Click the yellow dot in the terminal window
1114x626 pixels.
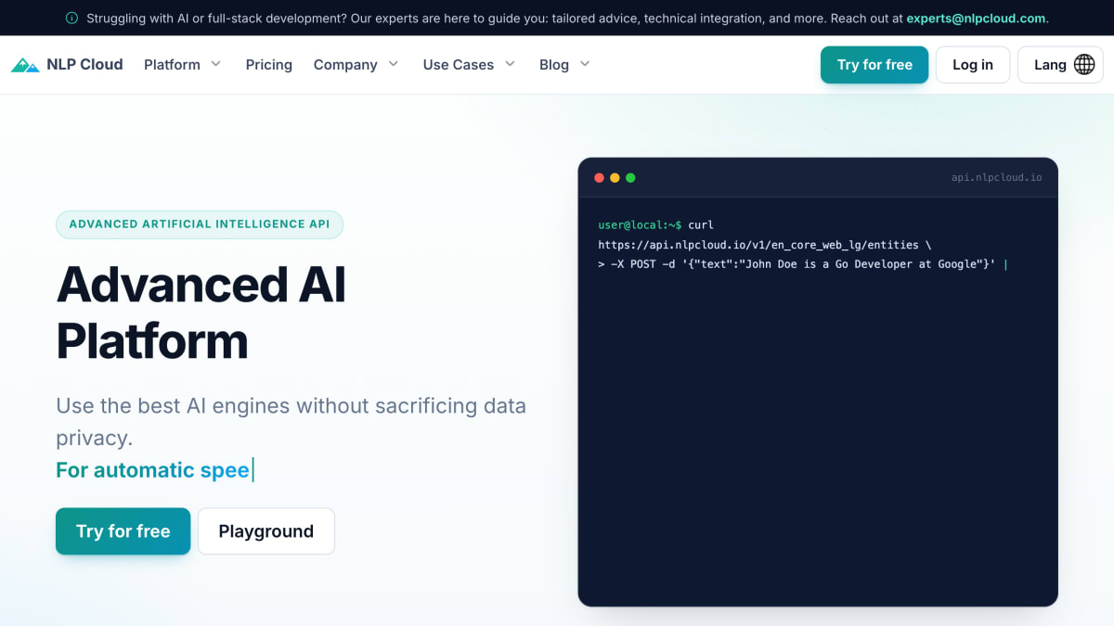point(615,177)
